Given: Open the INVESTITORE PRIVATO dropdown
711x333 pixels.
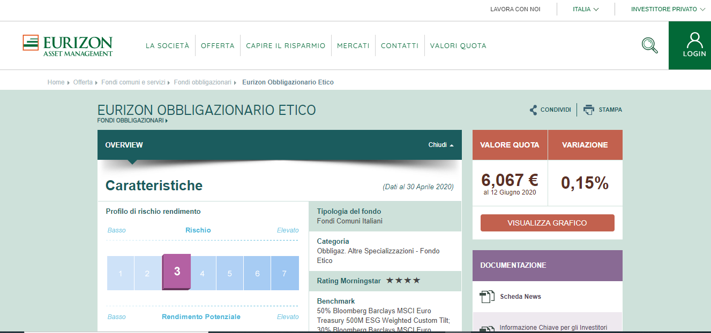Looking at the screenshot, I should [668, 9].
